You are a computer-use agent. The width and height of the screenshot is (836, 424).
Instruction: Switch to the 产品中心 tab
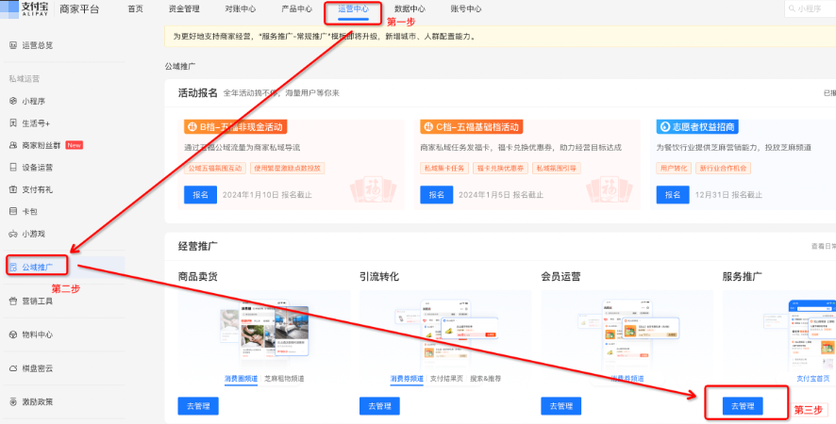coord(297,9)
